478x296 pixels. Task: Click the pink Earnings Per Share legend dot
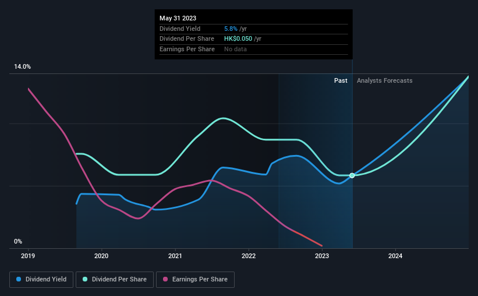[x=165, y=279]
